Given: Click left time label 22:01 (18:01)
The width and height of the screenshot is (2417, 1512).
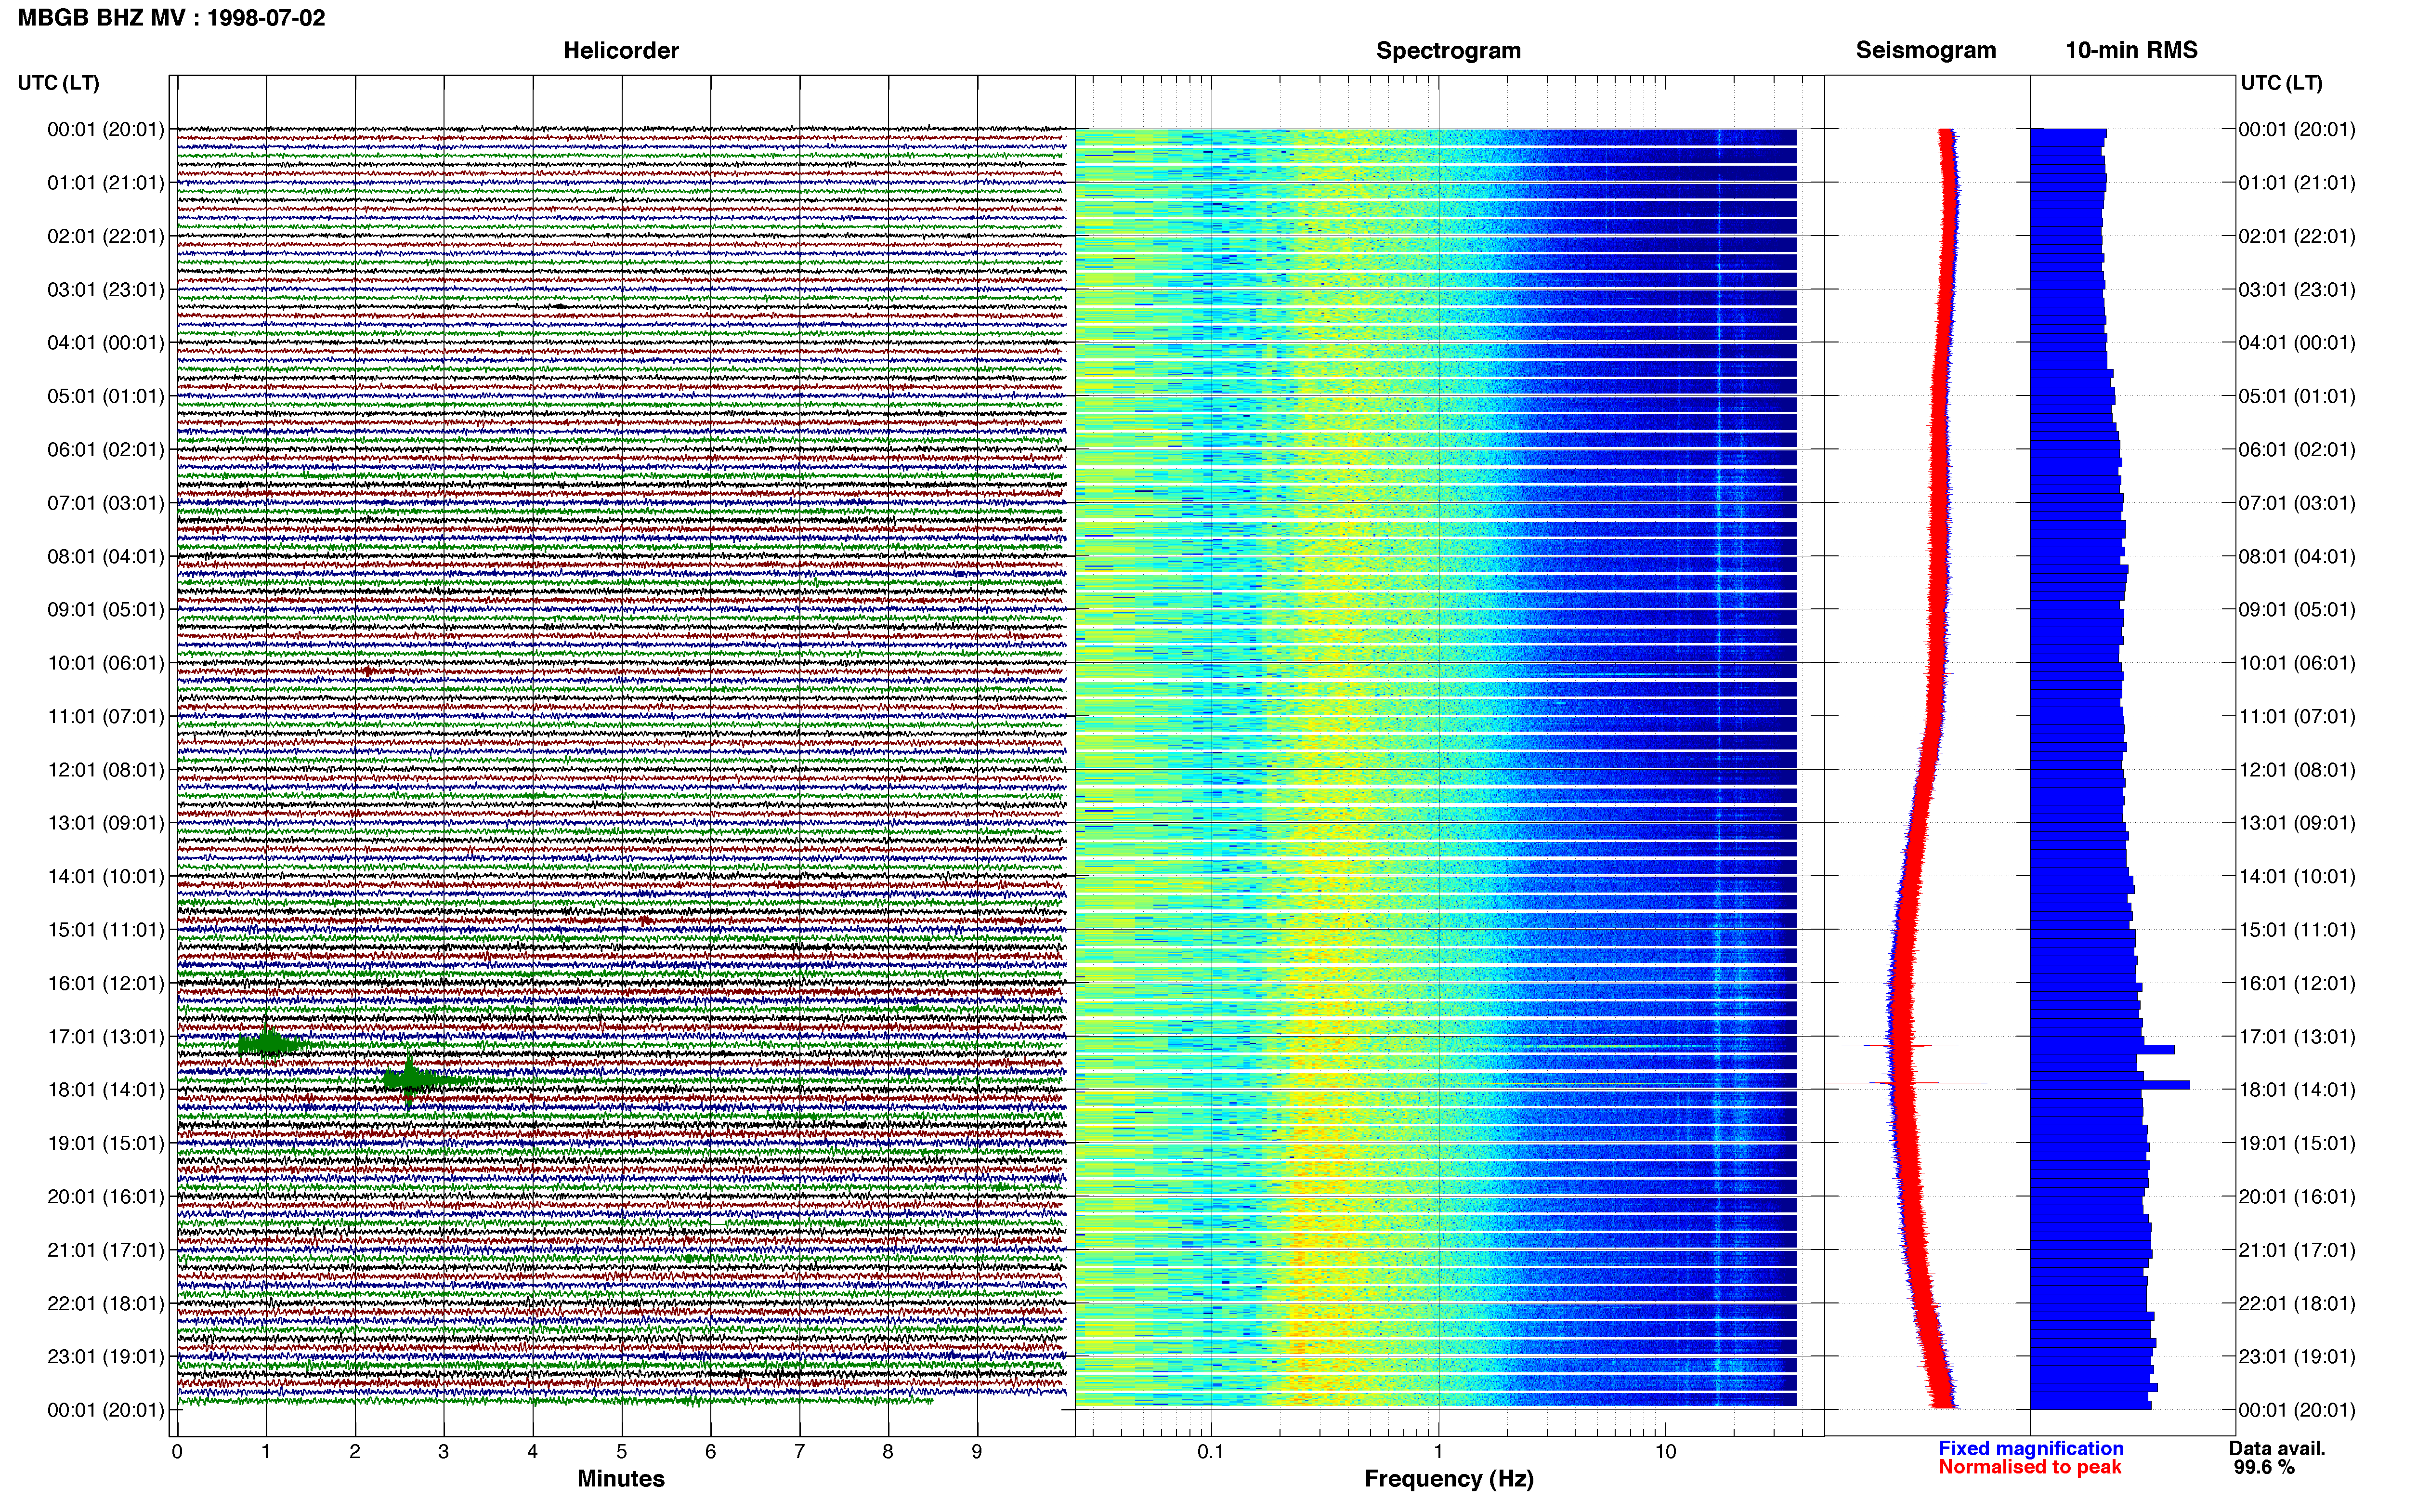Looking at the screenshot, I should click(x=105, y=1303).
